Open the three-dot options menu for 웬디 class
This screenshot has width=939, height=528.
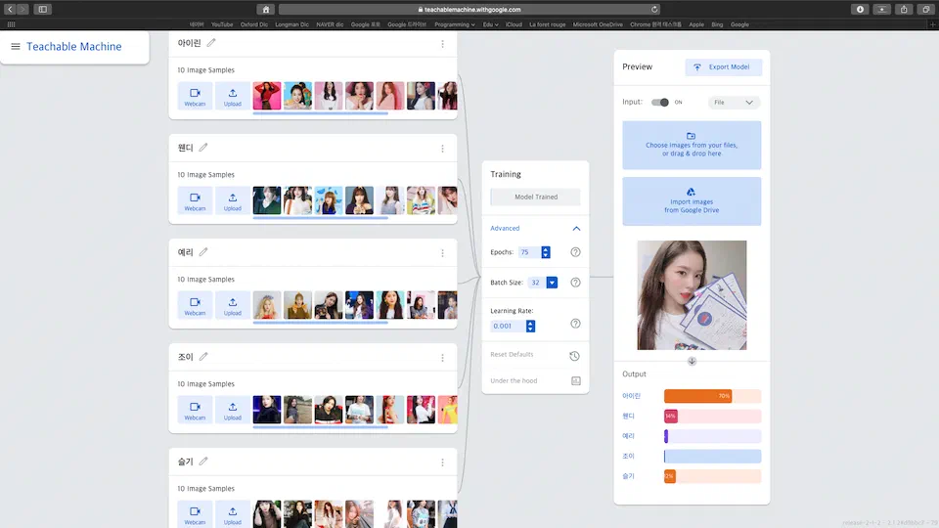(442, 149)
